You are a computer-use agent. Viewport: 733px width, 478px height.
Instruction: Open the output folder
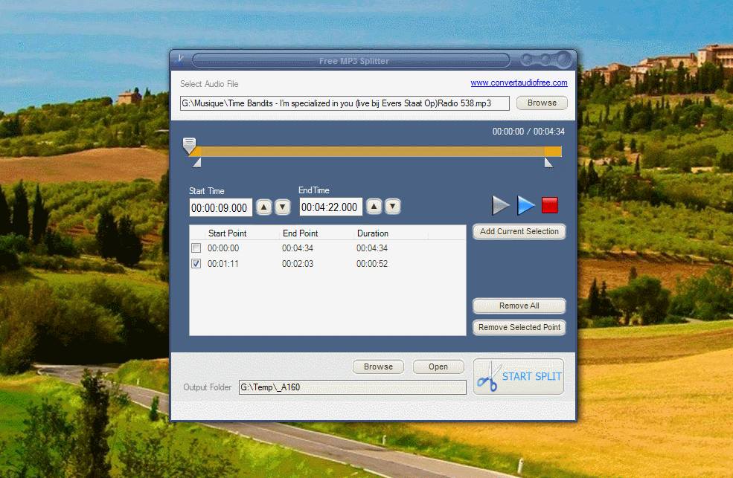coord(438,367)
